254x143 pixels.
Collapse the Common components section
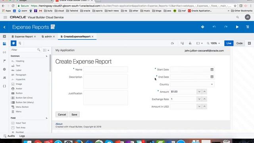tap(46, 56)
